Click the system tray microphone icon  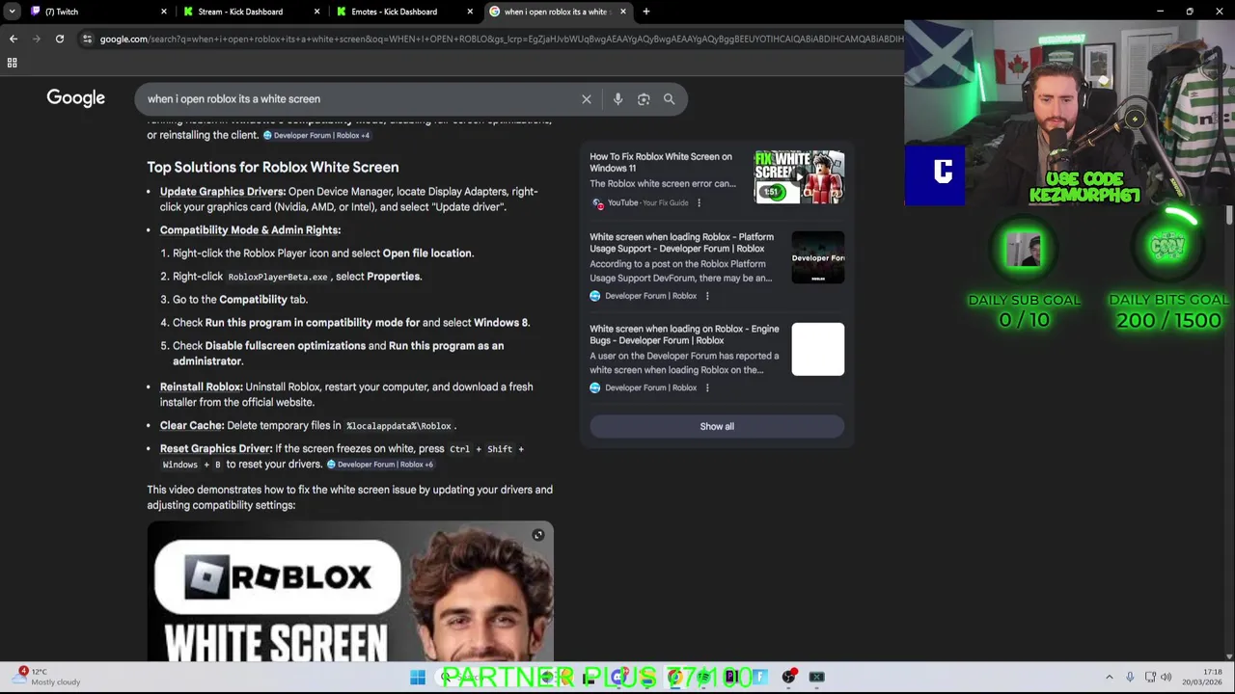(x=1130, y=677)
